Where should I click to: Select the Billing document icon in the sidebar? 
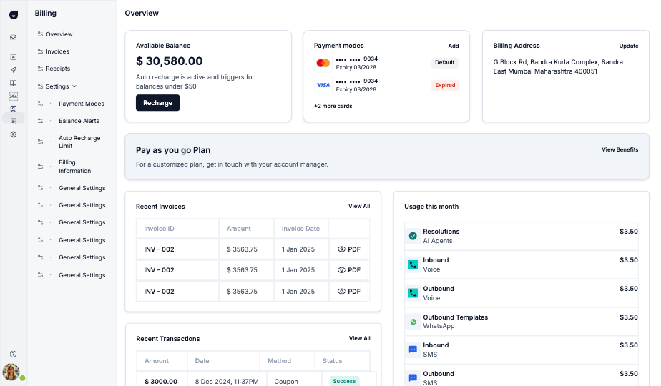click(x=14, y=122)
